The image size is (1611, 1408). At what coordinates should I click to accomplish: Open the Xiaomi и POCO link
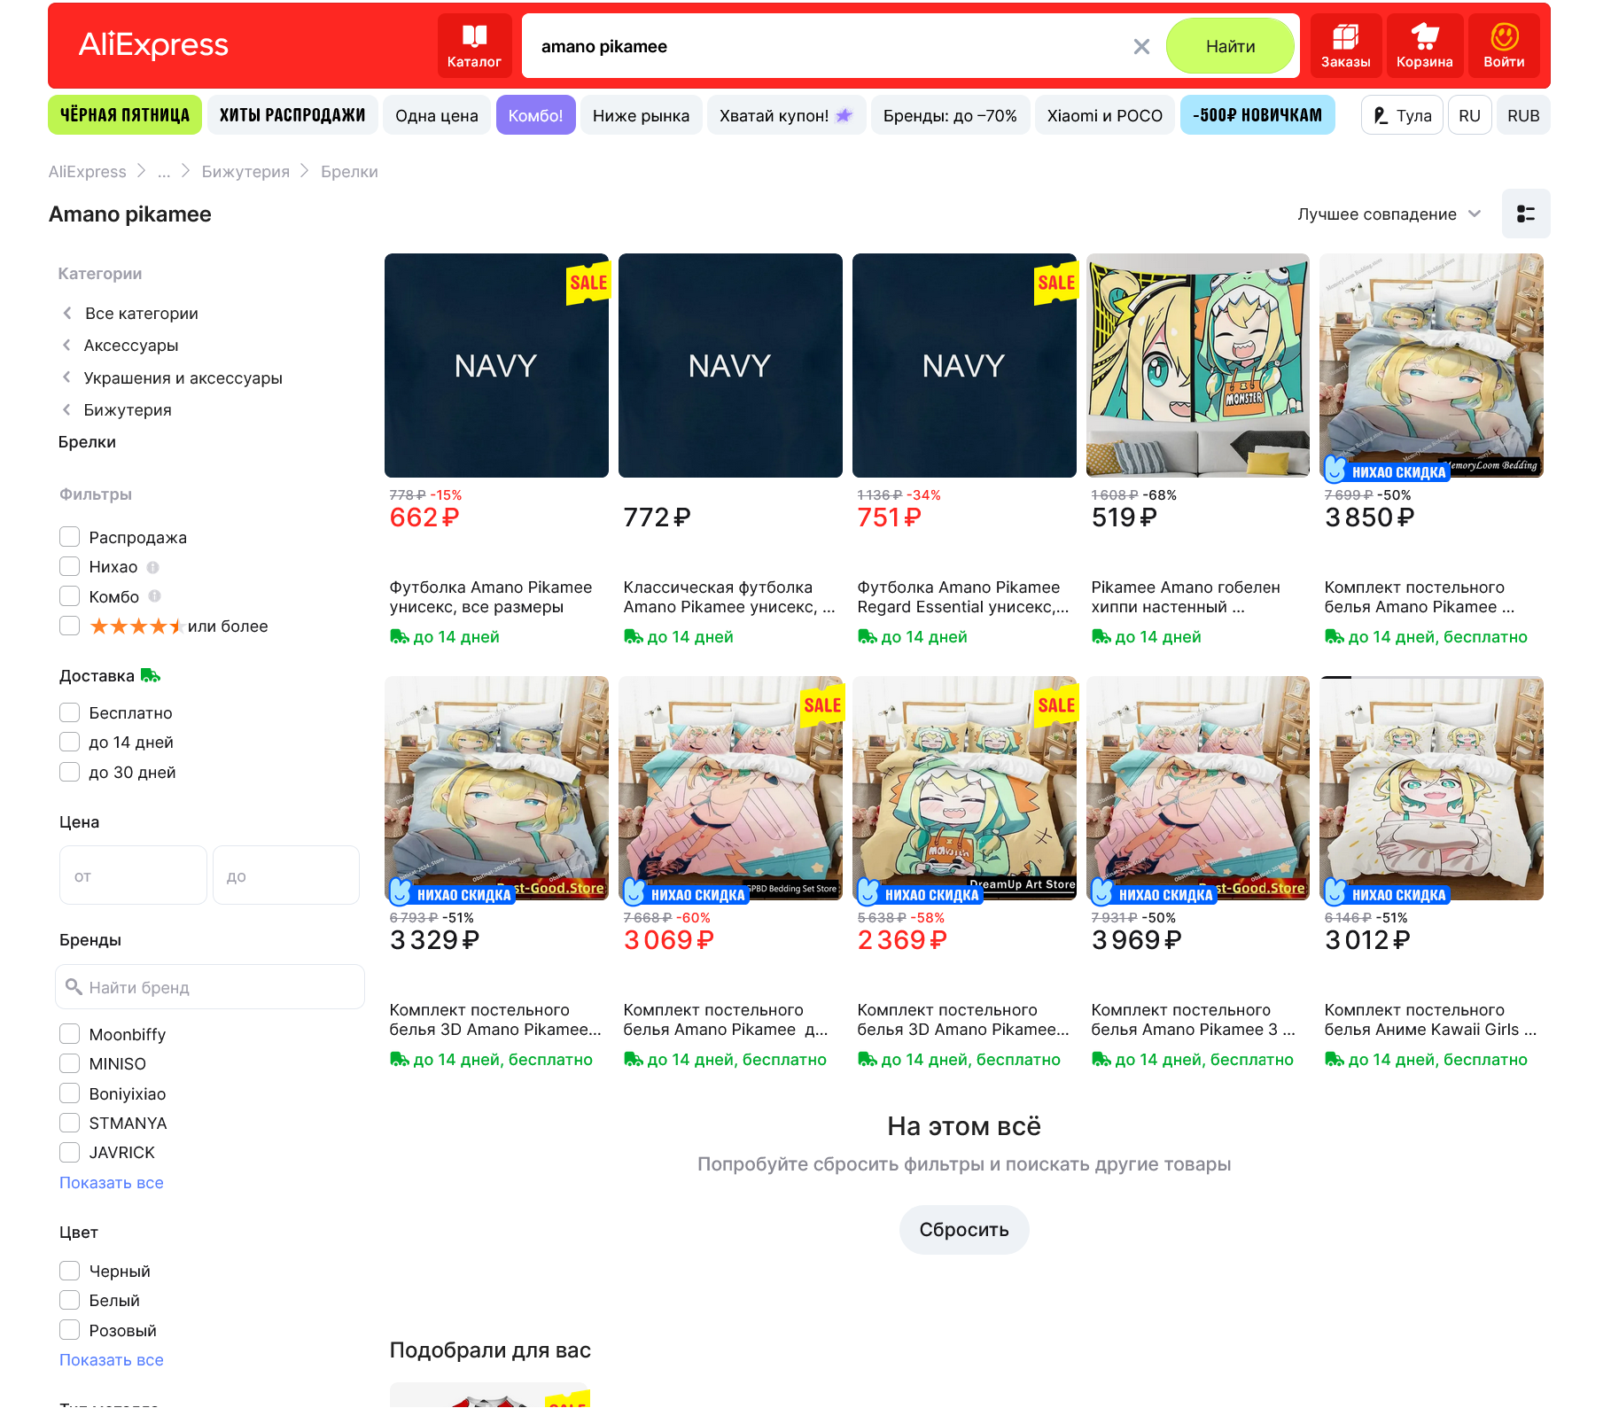[1105, 115]
